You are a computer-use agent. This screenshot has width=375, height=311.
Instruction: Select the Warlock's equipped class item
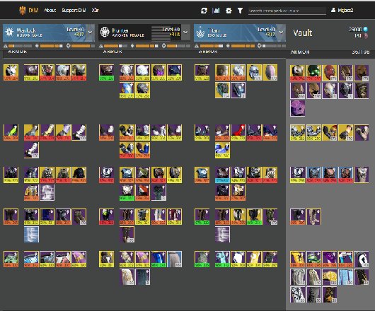tap(11, 259)
